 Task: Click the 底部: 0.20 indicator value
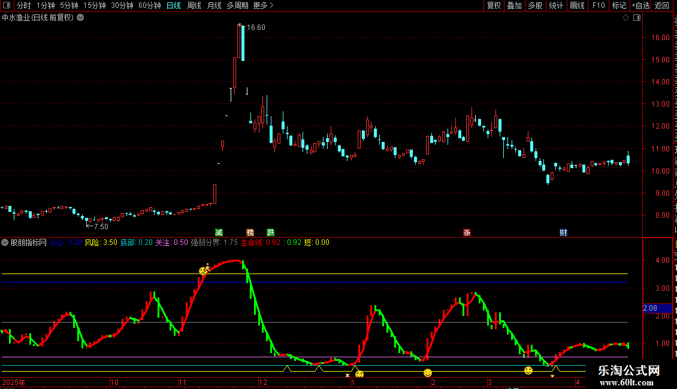[136, 242]
